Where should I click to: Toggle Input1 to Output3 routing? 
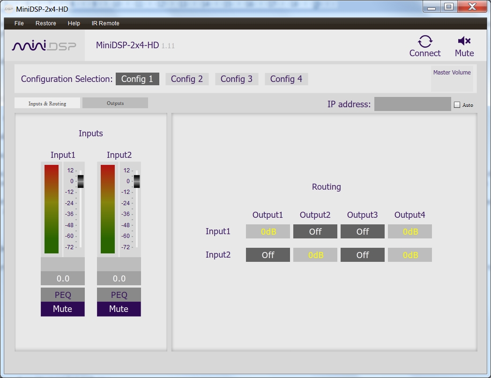[x=362, y=231]
